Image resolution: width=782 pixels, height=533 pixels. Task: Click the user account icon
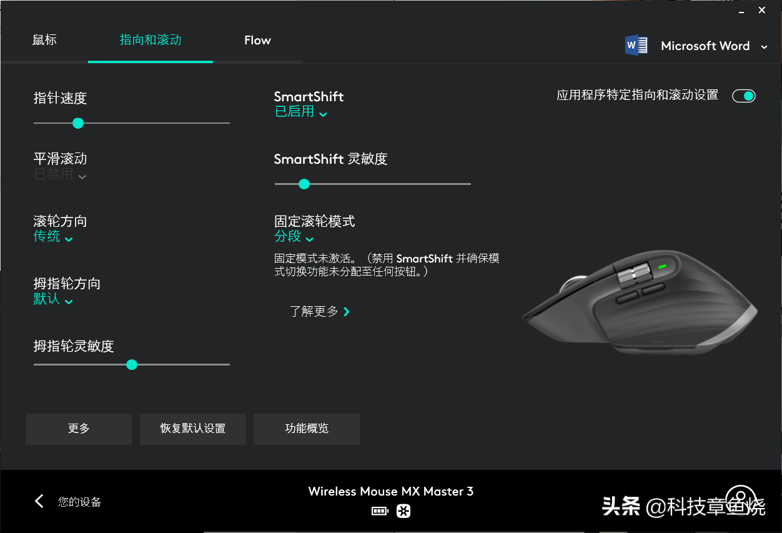(x=741, y=500)
